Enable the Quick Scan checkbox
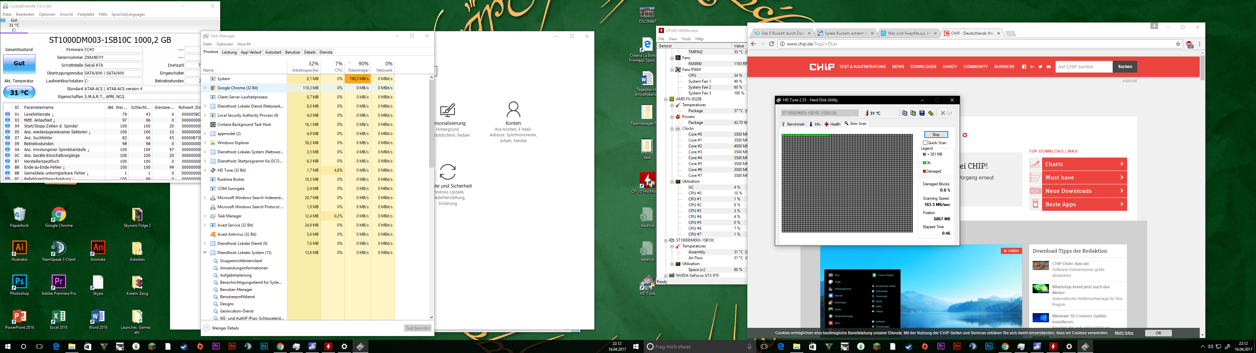1256x353 pixels. 925,143
